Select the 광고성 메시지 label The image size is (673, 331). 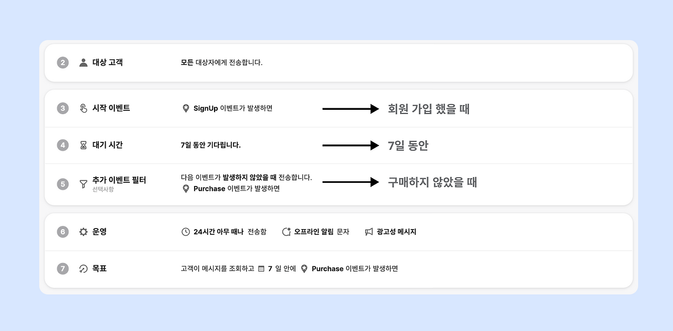point(396,232)
